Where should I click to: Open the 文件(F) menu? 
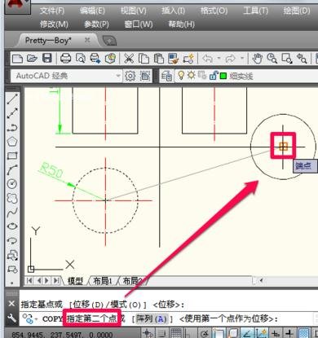click(x=52, y=11)
